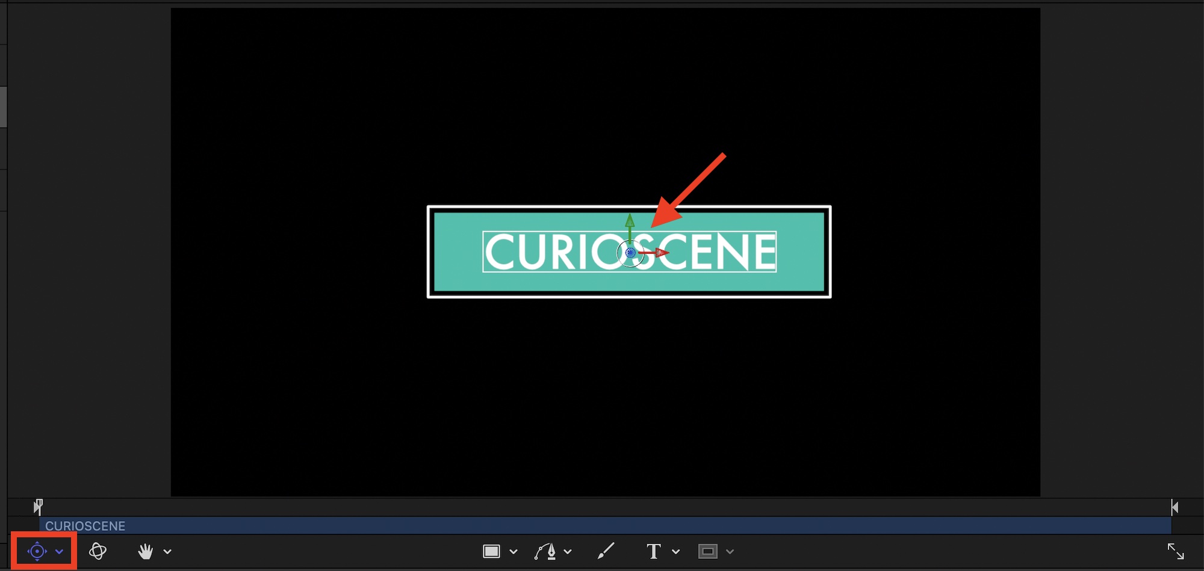The width and height of the screenshot is (1204, 571).
Task: Select the 3D Transform tool
Action: click(98, 551)
